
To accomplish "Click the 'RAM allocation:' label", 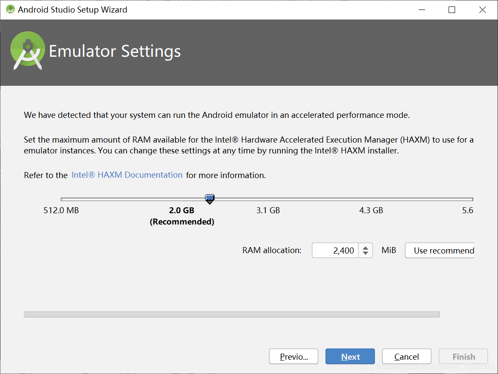I will [272, 250].
